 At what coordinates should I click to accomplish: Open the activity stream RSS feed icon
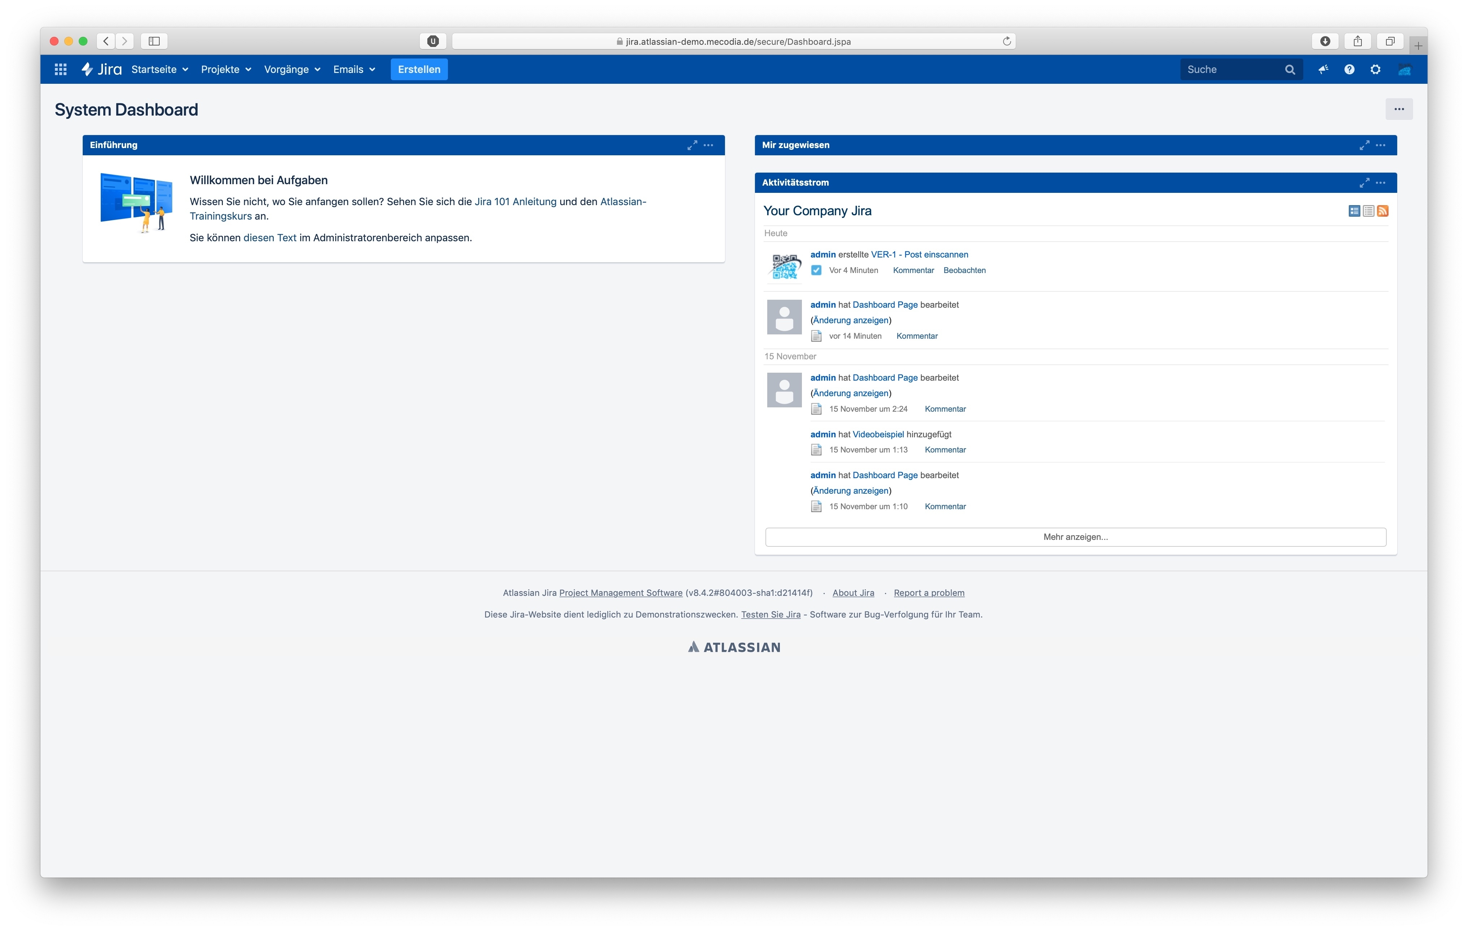coord(1383,211)
